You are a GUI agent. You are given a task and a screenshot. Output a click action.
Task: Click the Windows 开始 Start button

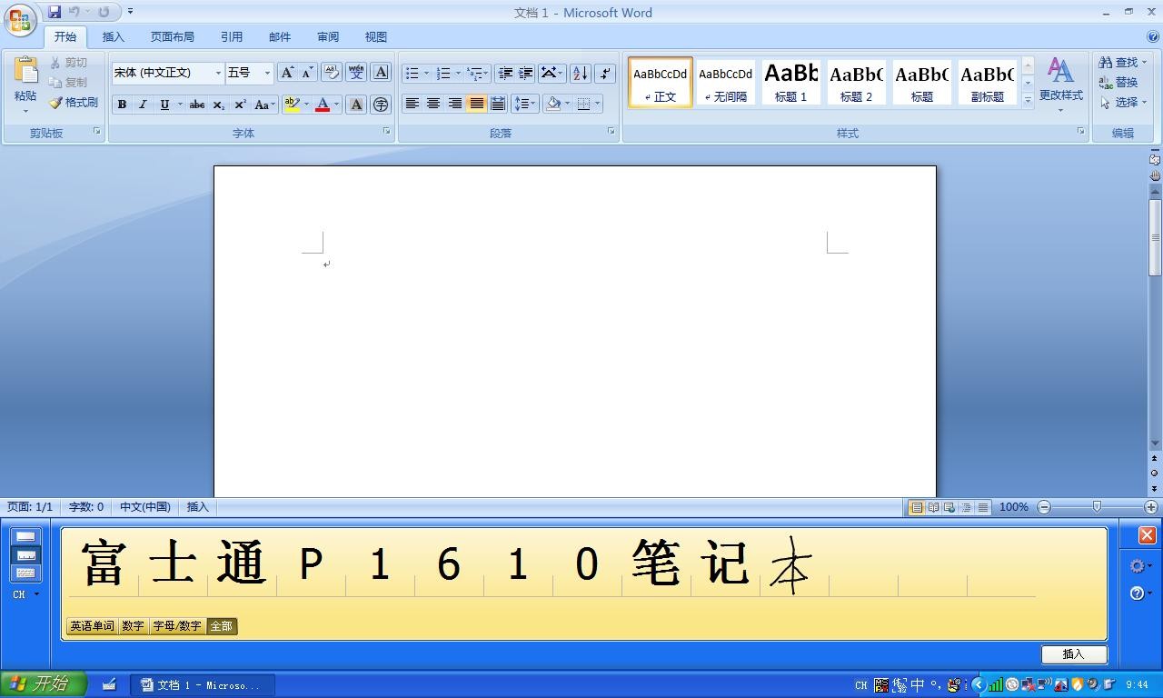tap(43, 684)
